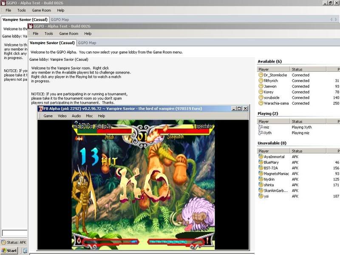
Task: Select Vampire Savior (Casual) tab in outer window
Action: click(x=25, y=20)
